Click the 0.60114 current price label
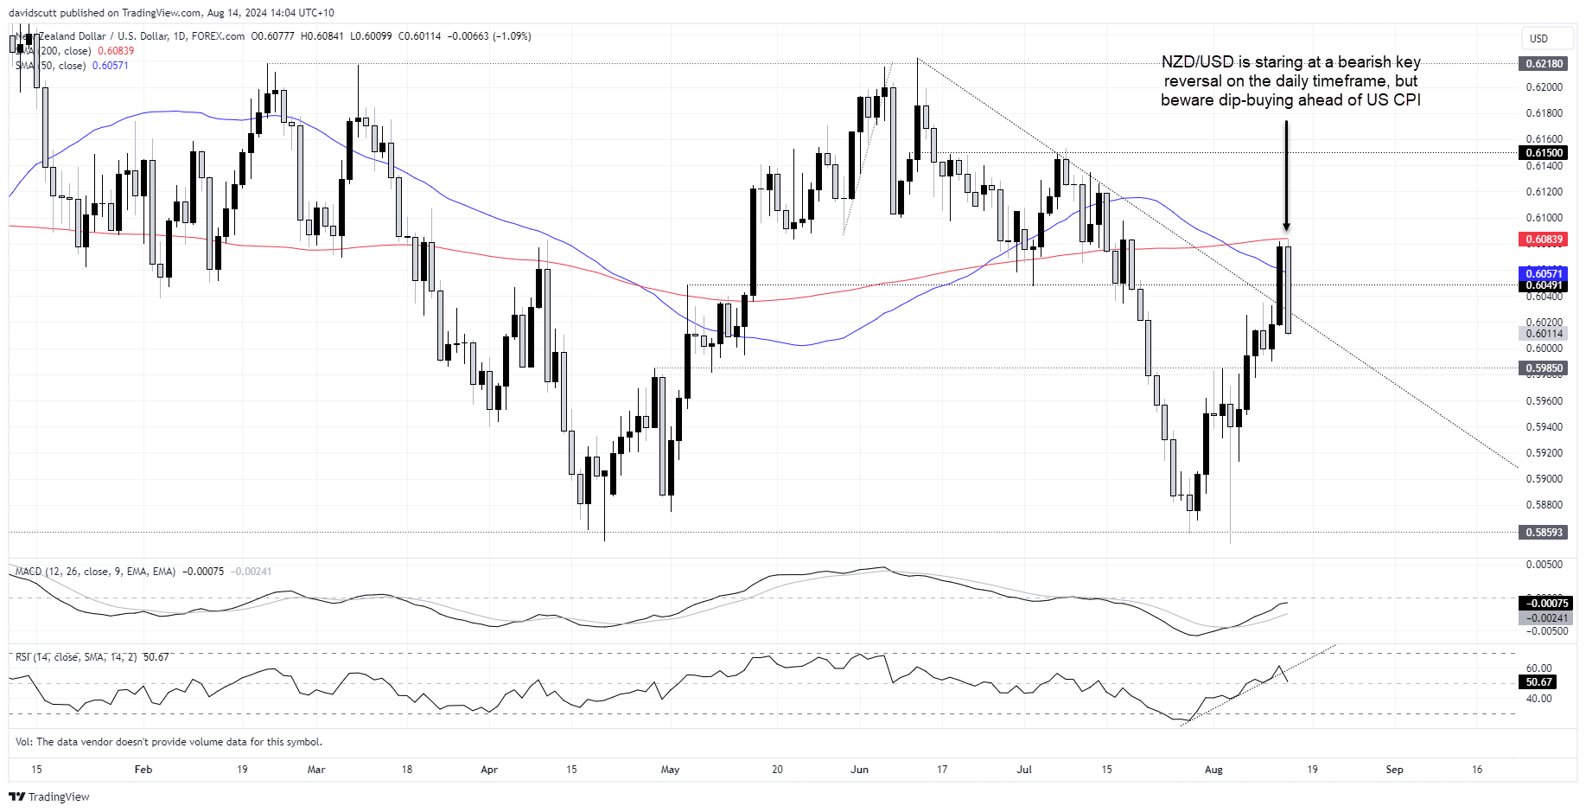 tap(1544, 334)
